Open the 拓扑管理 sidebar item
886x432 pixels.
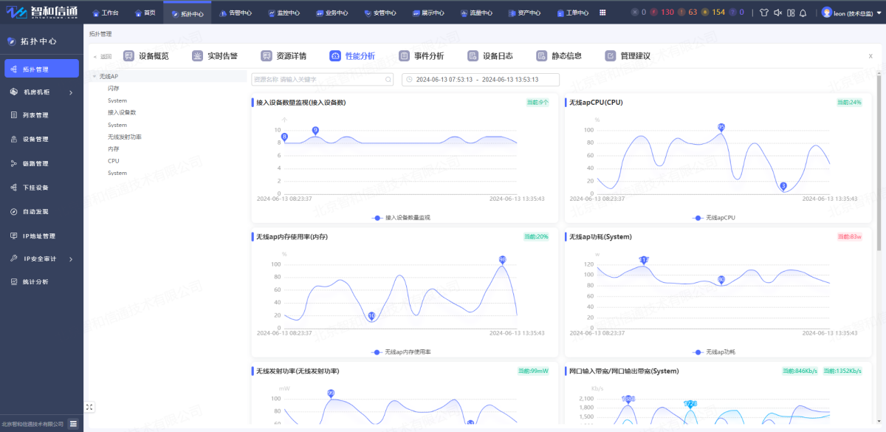click(x=41, y=69)
